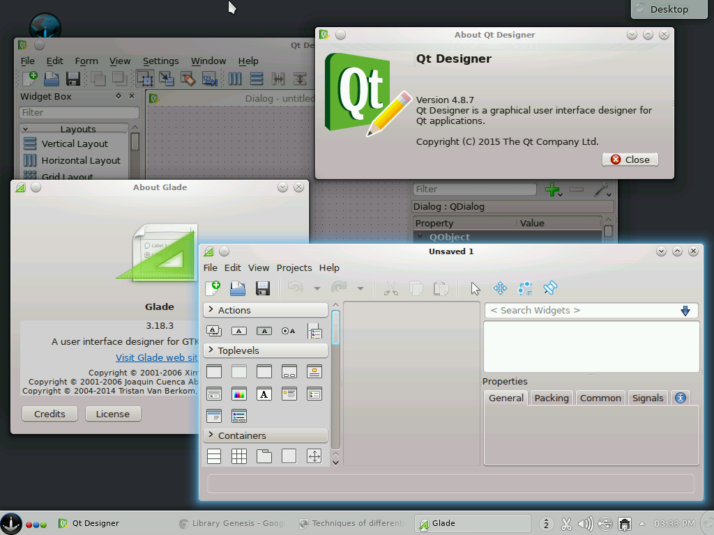Pick the Color Chooser Dialog toplevel widget

239,394
